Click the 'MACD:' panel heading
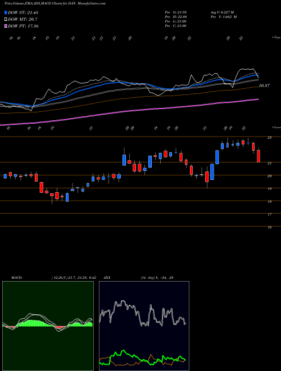The height and width of the screenshot is (371, 281). click(16, 278)
